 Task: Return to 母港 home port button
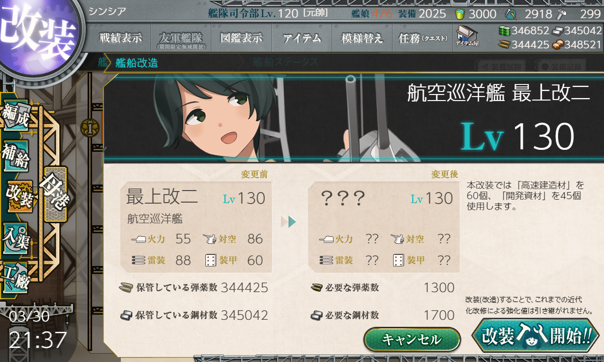pyautogui.click(x=55, y=194)
